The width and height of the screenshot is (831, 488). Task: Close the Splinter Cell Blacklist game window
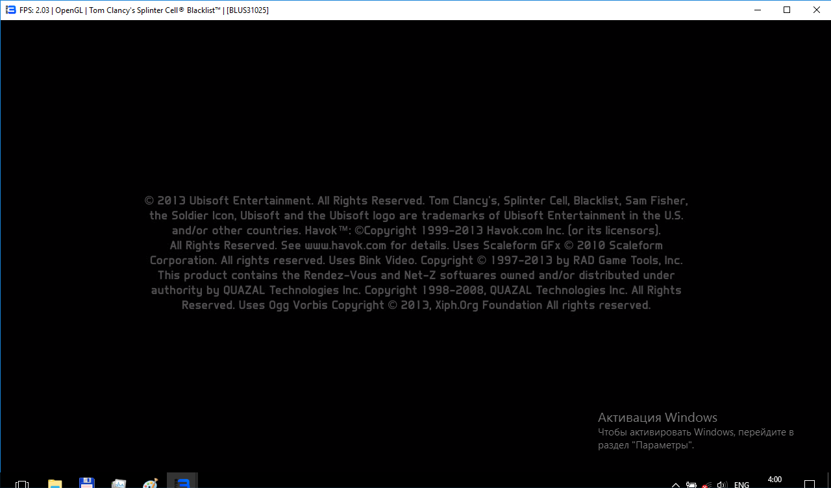pos(816,10)
